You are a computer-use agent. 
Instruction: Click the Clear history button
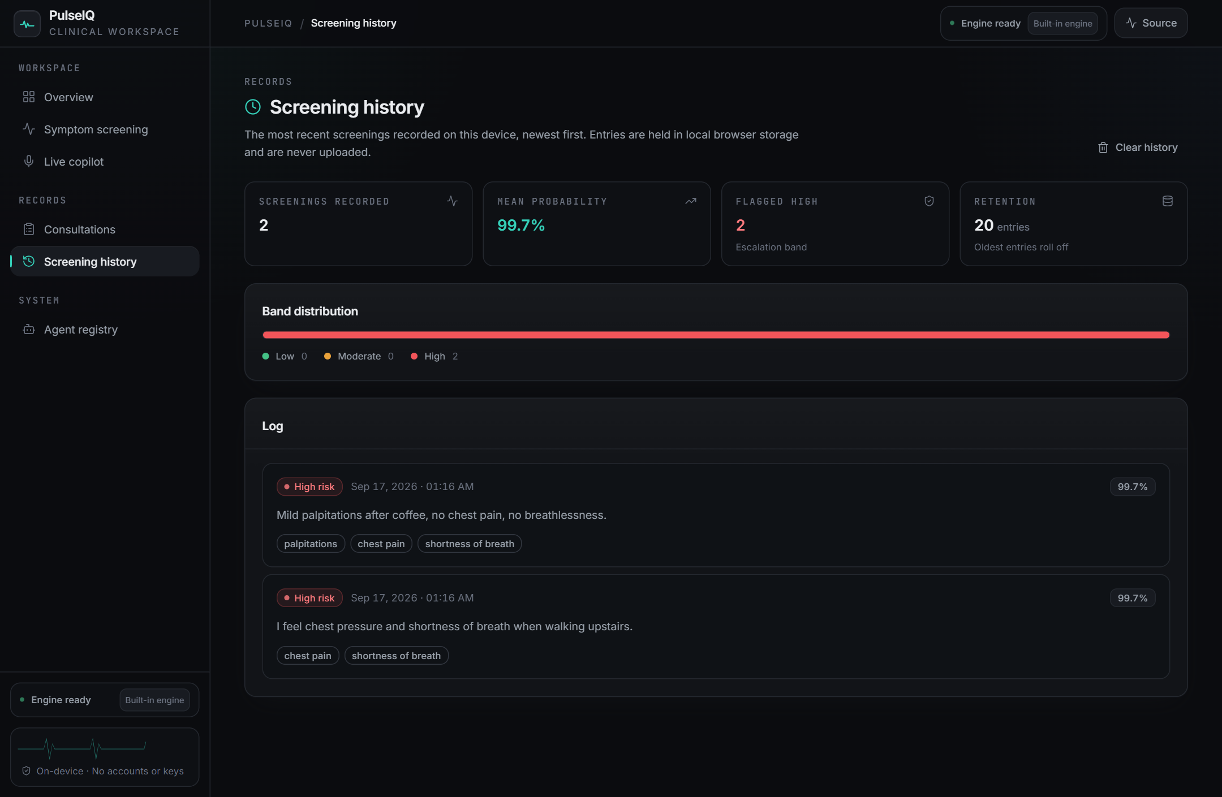click(1138, 148)
